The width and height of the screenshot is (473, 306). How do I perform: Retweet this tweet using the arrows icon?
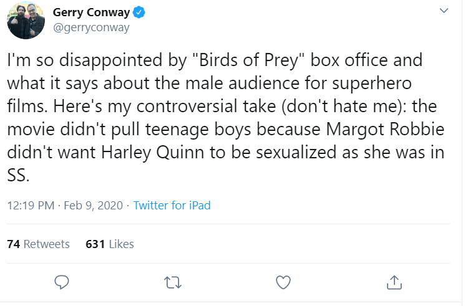(172, 282)
